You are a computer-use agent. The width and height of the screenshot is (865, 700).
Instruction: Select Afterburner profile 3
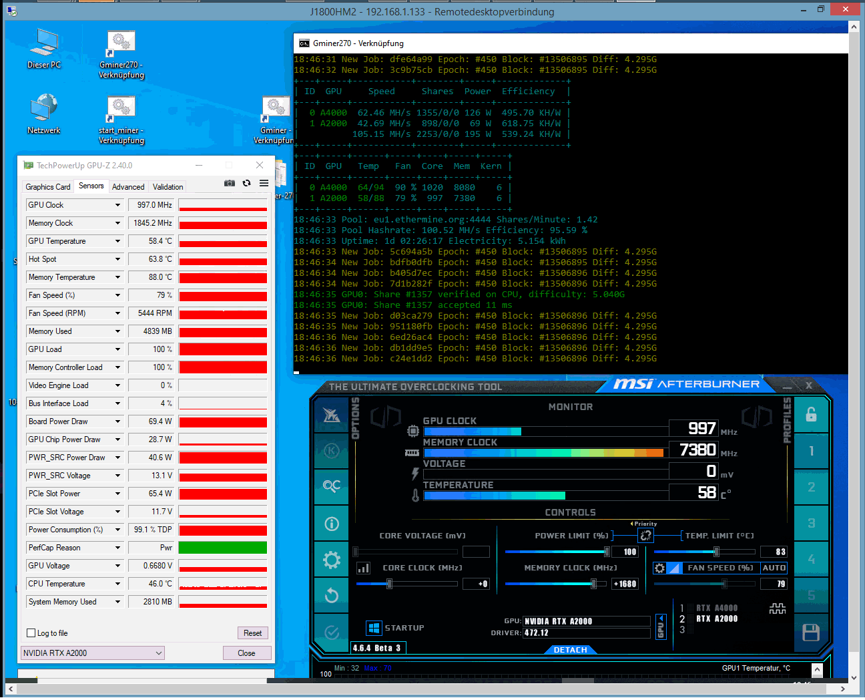(812, 523)
